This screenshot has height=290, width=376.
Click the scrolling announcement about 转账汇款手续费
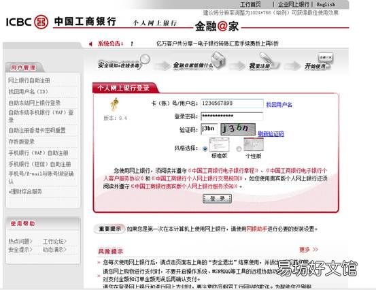click(218, 44)
